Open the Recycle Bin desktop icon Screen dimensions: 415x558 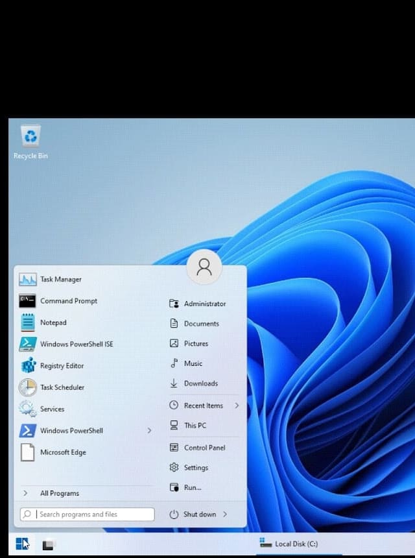click(x=30, y=141)
